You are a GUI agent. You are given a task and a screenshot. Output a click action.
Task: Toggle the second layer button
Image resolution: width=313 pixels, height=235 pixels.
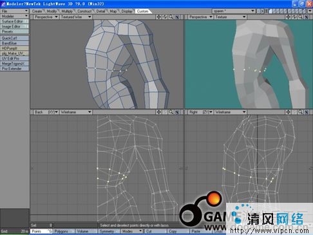[274, 11]
